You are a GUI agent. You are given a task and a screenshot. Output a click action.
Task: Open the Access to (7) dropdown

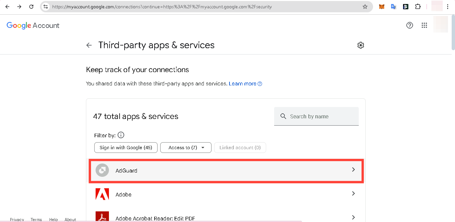[186, 148]
